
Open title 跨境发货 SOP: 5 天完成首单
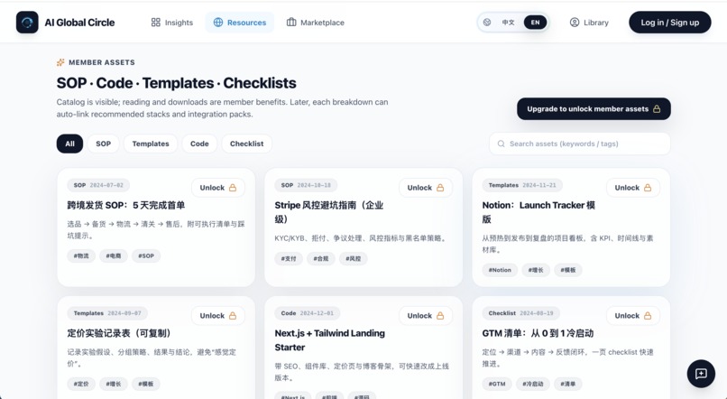pos(126,205)
